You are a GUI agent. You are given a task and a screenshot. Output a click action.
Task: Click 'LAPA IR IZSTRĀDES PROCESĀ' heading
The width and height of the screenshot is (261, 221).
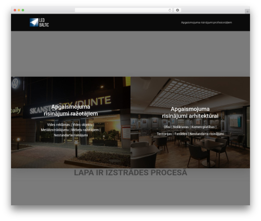point(130,172)
